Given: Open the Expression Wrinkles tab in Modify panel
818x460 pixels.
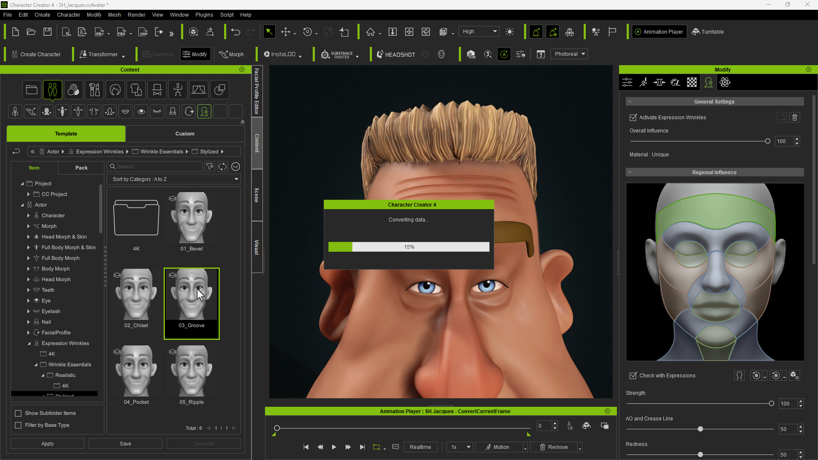Looking at the screenshot, I should 709,82.
